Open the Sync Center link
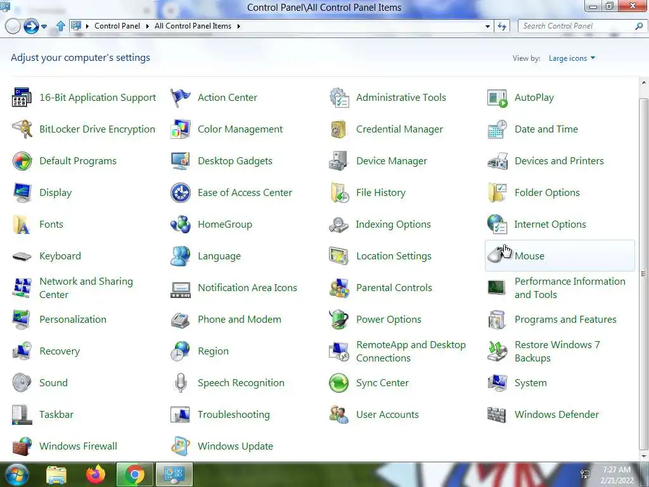The image size is (649, 487). tap(382, 383)
